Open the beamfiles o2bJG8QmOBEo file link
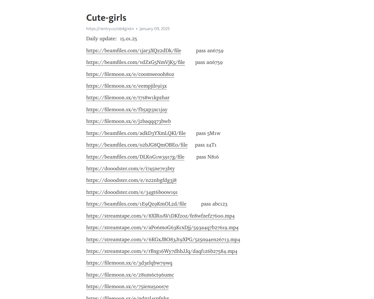This screenshot has width=374, height=299. [x=137, y=145]
